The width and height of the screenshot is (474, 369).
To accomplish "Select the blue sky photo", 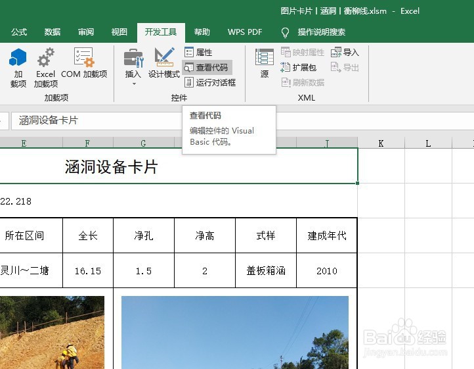I will [235, 333].
